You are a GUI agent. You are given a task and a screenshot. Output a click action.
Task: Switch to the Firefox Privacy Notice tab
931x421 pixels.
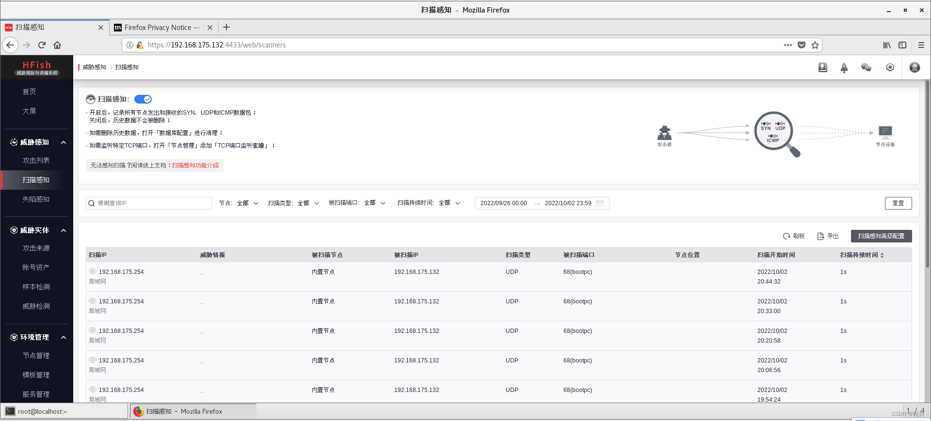pos(162,28)
